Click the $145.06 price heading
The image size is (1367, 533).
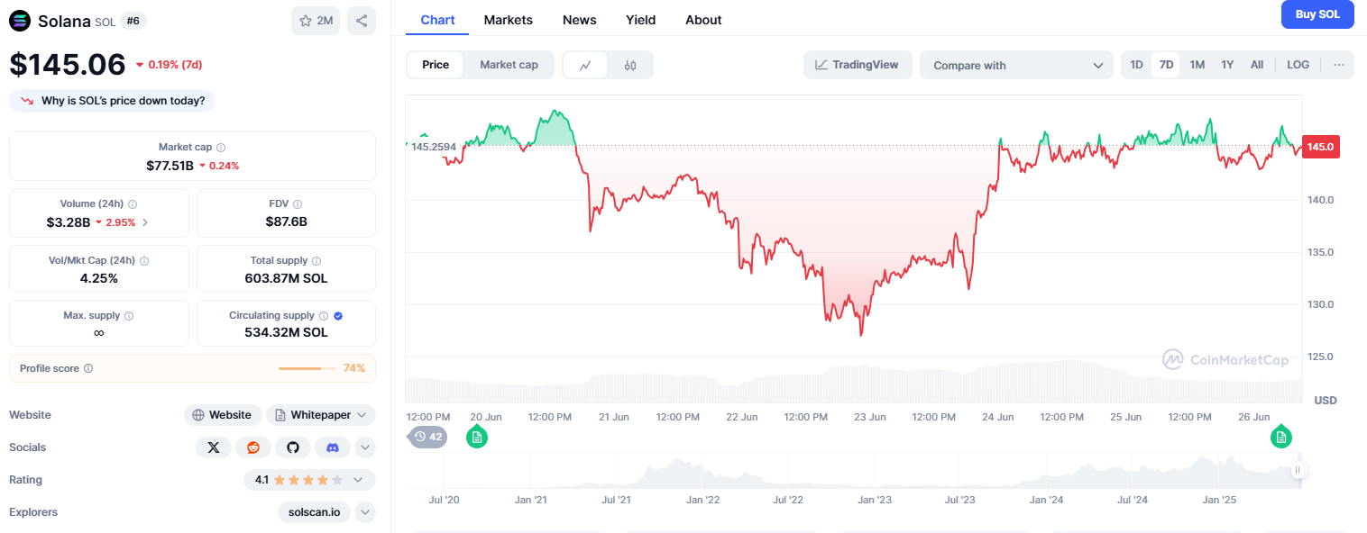point(68,64)
